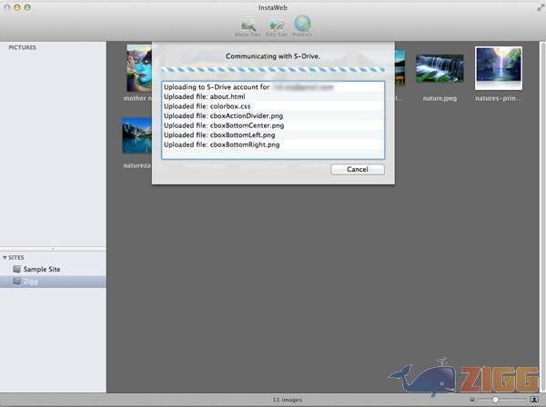Select the natureza mountain lake thumbnail
The width and height of the screenshot is (546, 407).
pos(136,135)
